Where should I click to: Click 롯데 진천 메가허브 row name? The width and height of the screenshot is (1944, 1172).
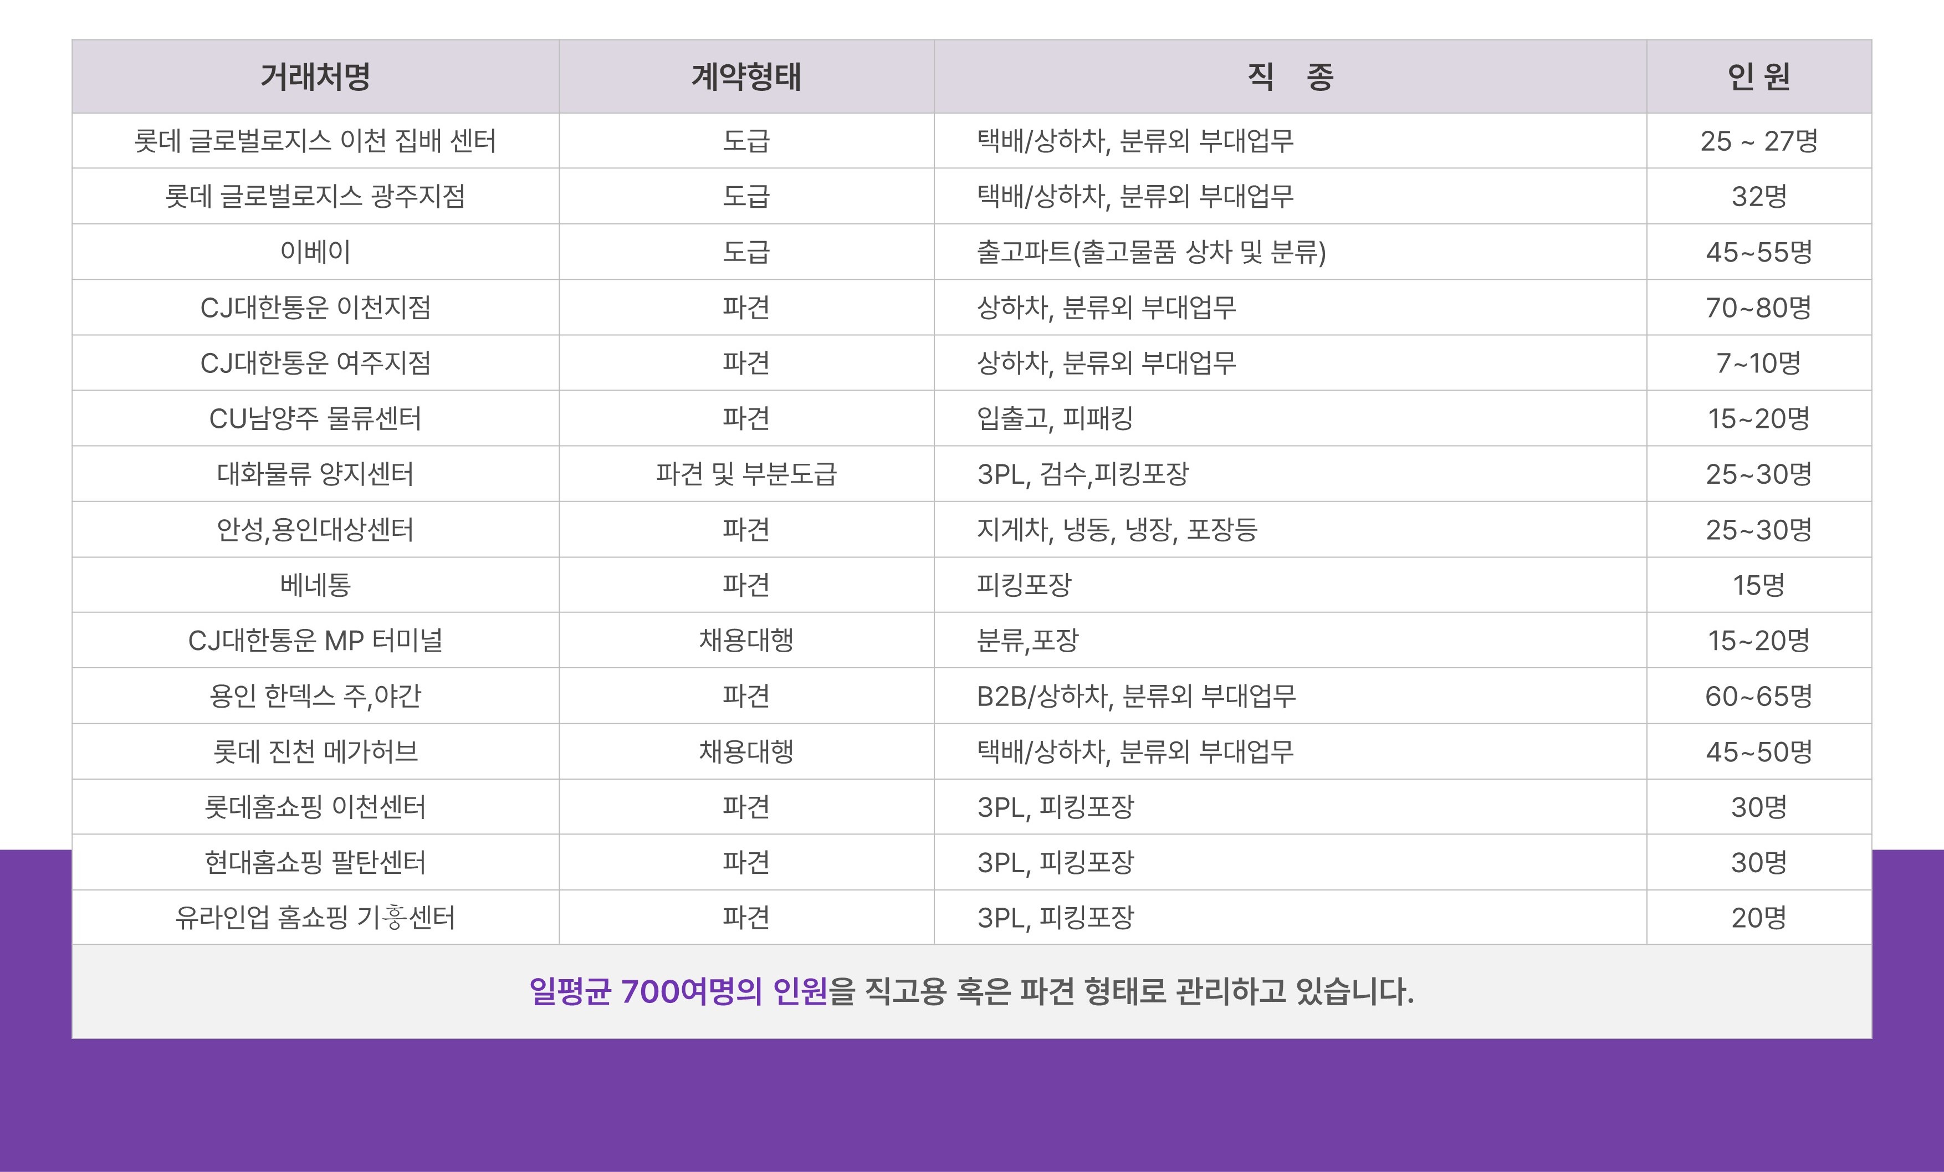click(315, 751)
